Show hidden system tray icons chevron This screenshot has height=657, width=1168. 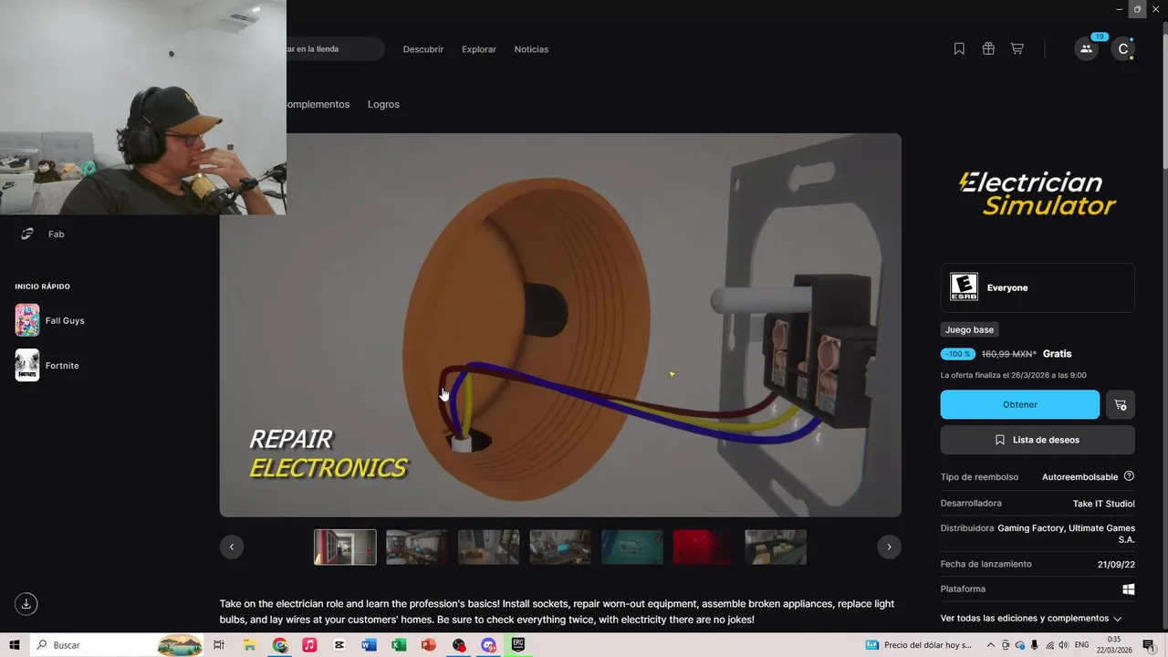[991, 645]
